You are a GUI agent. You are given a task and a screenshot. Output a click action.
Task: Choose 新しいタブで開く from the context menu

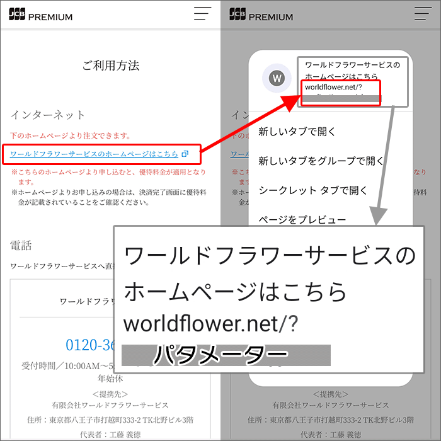point(297,131)
